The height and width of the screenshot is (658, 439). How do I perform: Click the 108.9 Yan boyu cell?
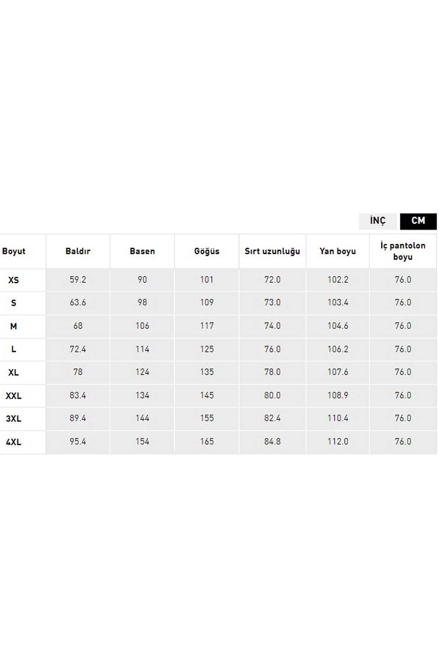[x=338, y=396]
